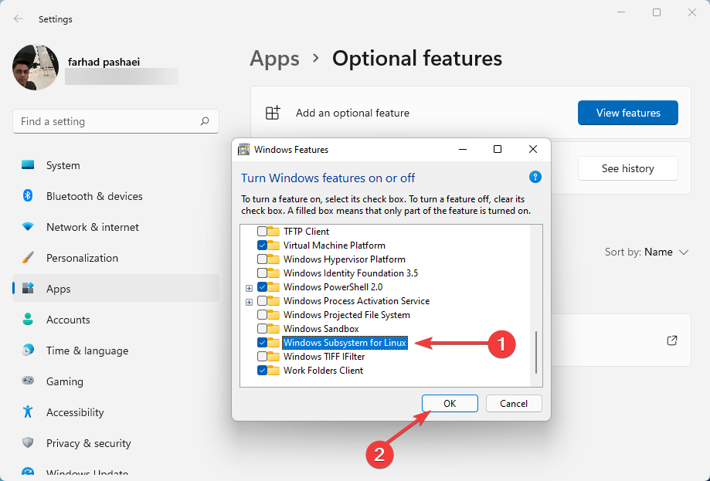710x481 pixels.
Task: Click the Accessibility icon in sidebar
Action: 29,412
